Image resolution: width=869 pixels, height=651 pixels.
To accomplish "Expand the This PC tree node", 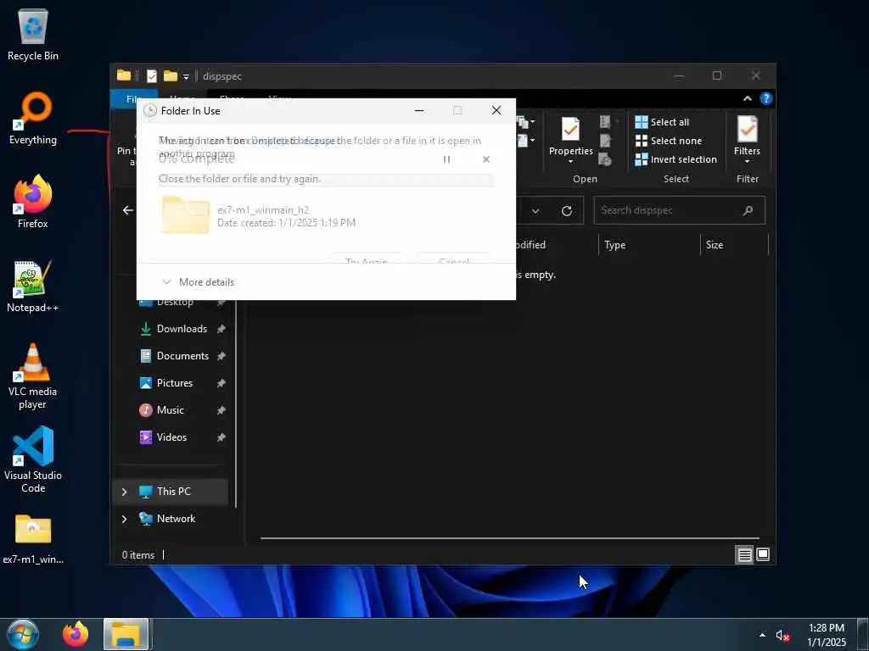I will 124,492.
